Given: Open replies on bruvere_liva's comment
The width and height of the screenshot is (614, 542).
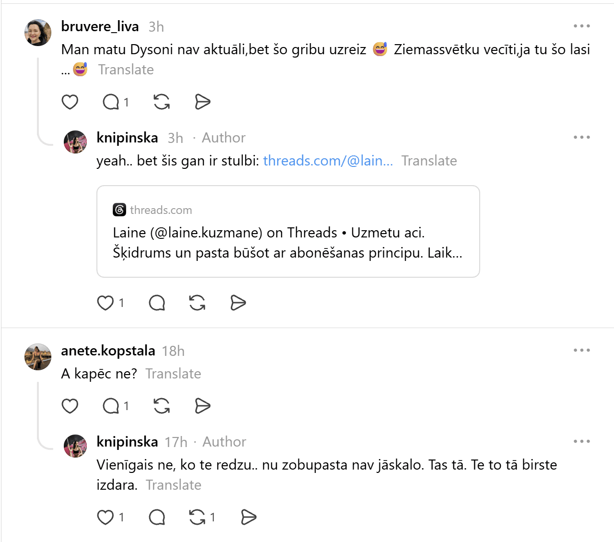Looking at the screenshot, I should 116,102.
